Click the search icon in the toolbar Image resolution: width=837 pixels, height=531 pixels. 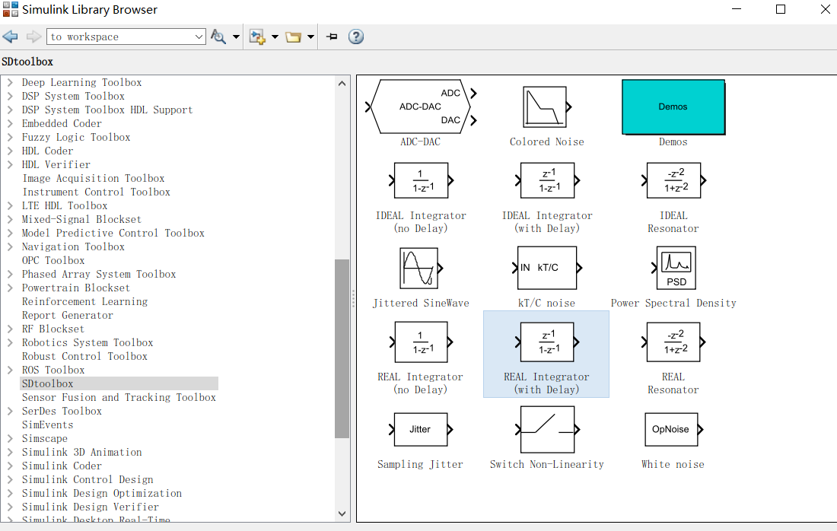coord(219,36)
